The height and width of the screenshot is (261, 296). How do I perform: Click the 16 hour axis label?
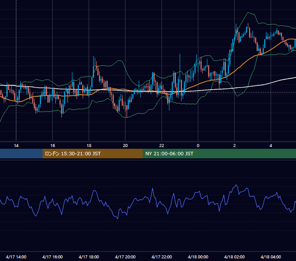(53, 146)
